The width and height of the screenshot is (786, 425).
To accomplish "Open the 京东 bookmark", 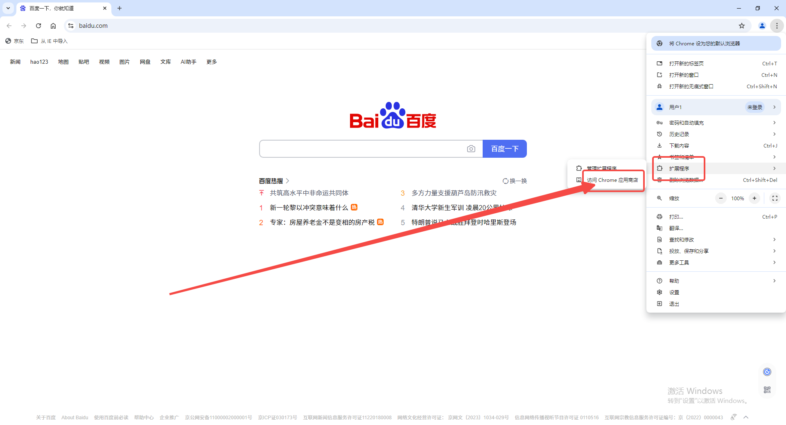I will point(14,41).
